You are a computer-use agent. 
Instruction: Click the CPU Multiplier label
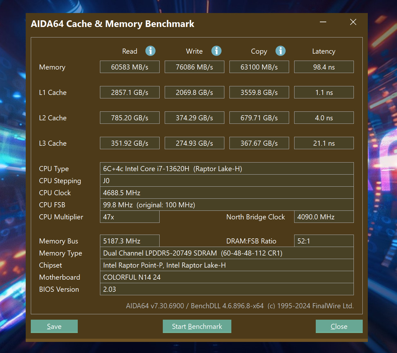coord(61,217)
